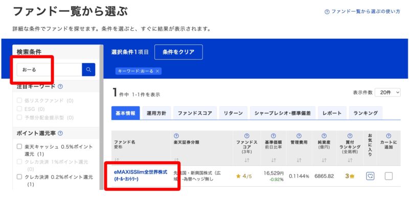Open help icon beside 注目キーワード

pyautogui.click(x=60, y=86)
